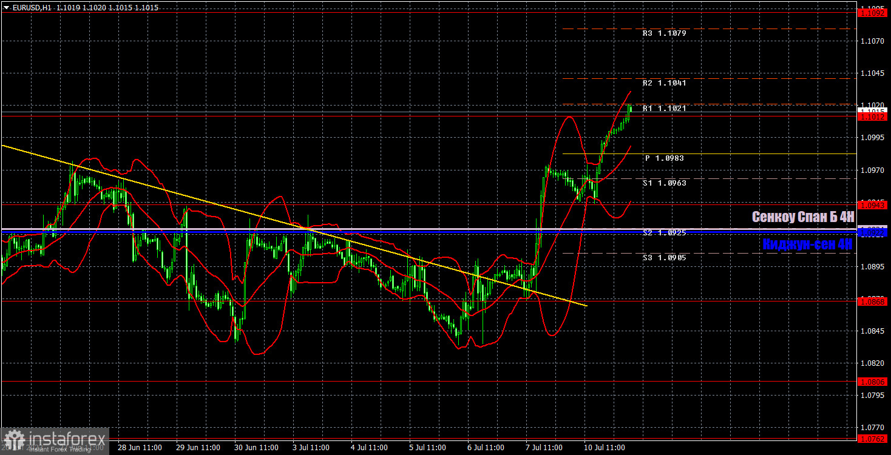Select the P 1.0983 pivot label
Screen dimensions: 891x455
click(x=665, y=158)
